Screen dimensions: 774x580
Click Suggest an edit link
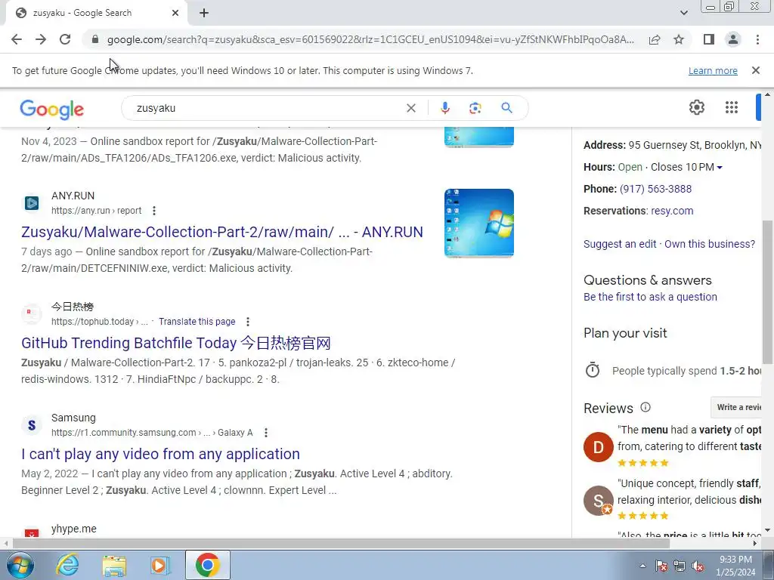[x=620, y=244]
